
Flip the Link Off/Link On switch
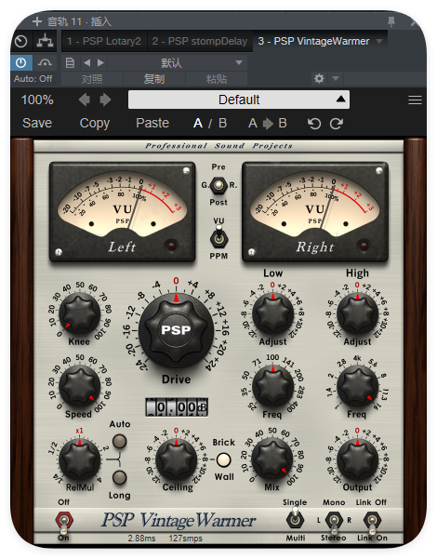[x=372, y=522]
